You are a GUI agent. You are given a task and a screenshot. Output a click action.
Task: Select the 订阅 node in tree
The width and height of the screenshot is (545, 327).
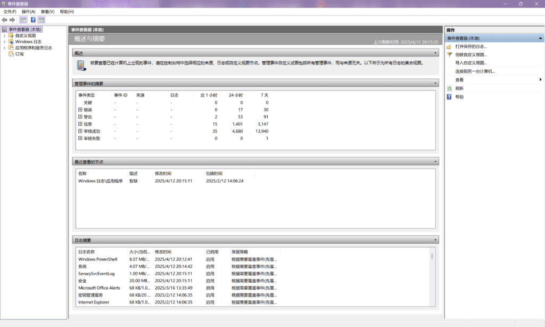pos(19,54)
